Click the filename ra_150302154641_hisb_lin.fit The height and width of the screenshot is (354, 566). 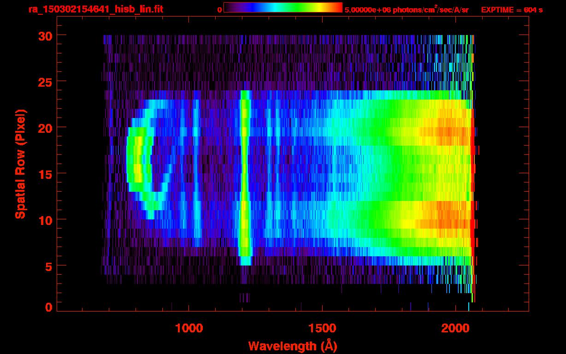click(95, 9)
